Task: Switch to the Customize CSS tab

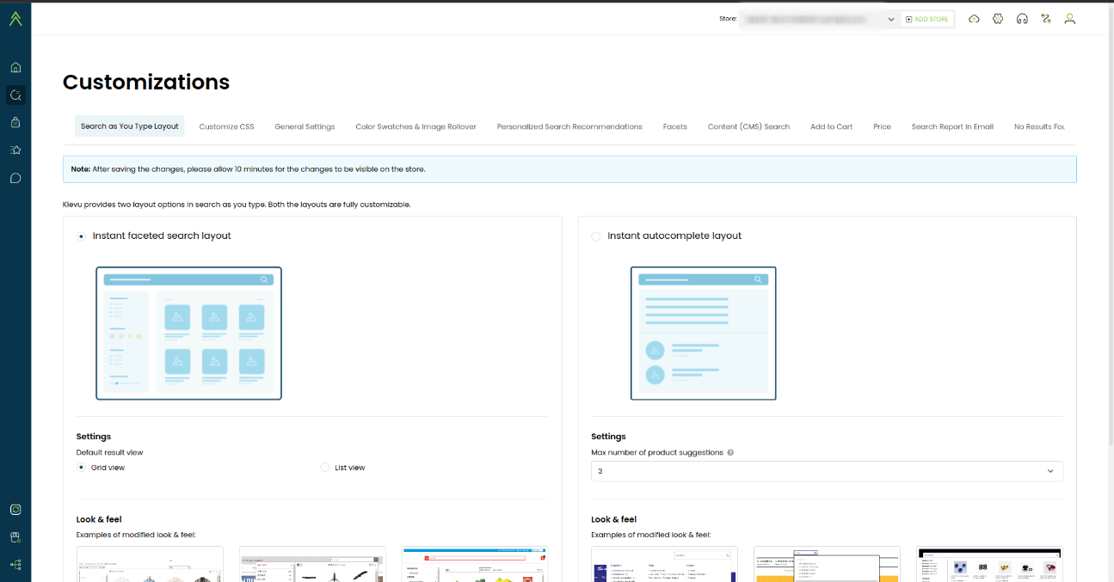Action: [x=226, y=126]
